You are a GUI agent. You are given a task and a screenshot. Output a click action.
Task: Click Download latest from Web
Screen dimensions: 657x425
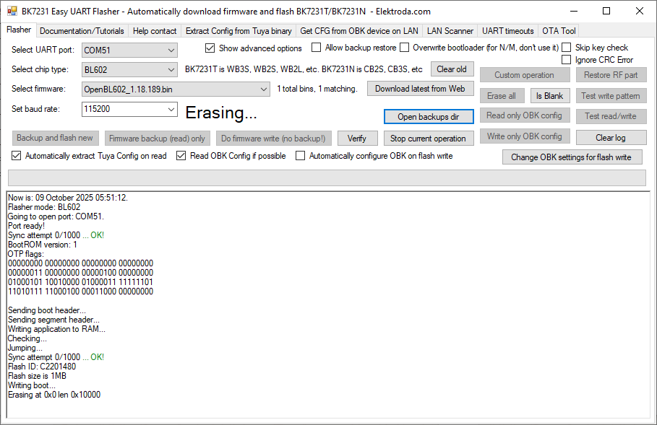pos(420,89)
